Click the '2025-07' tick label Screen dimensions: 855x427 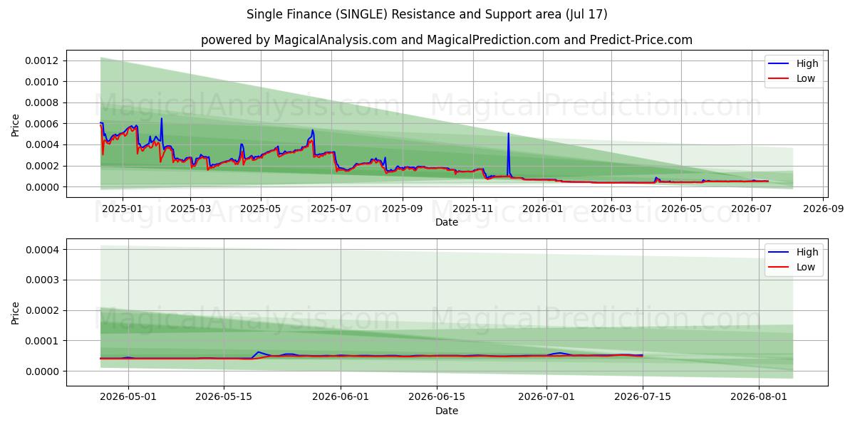(331, 209)
